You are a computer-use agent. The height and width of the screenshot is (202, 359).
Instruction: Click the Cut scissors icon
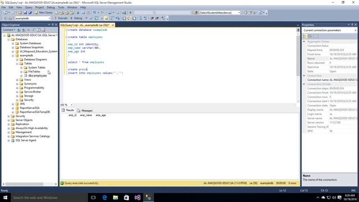[78, 12]
